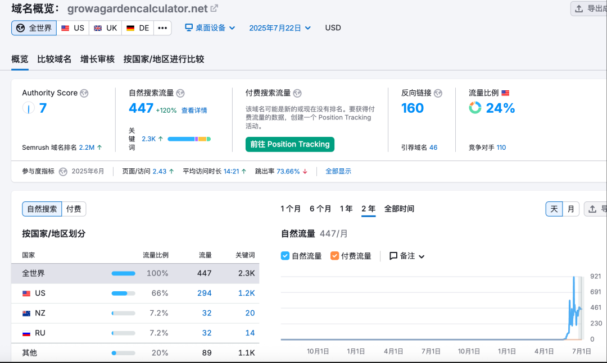
Task: Open 查看详情 link for organic traffic
Action: (194, 111)
